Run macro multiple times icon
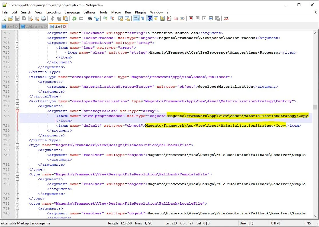 211,19
